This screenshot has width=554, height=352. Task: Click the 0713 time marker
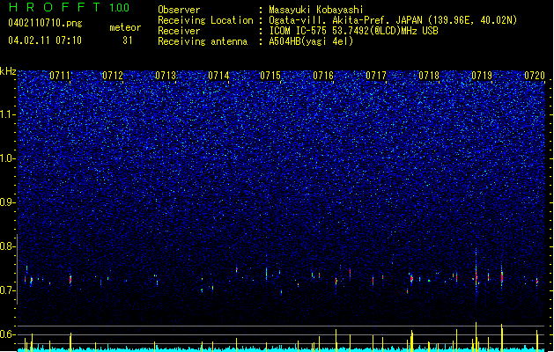point(166,76)
